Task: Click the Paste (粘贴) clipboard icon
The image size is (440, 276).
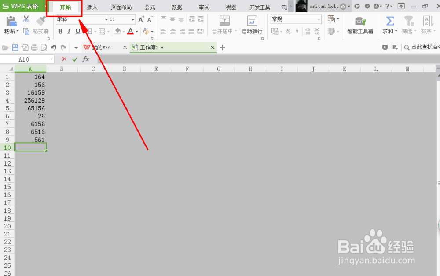Action: coord(11,21)
